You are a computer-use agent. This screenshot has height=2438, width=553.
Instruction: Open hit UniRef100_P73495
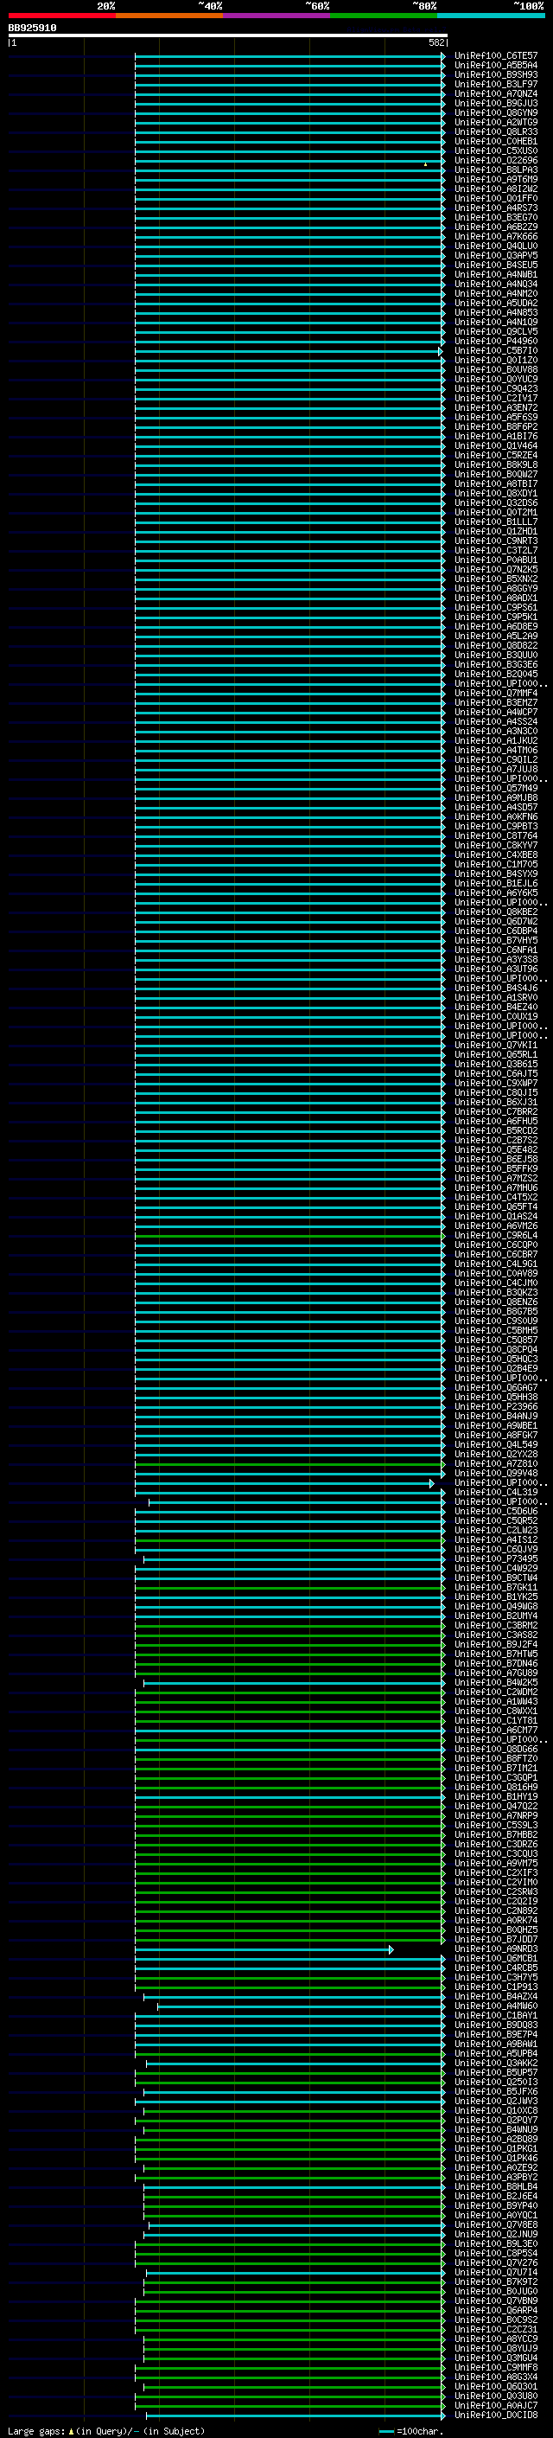coord(496,1558)
